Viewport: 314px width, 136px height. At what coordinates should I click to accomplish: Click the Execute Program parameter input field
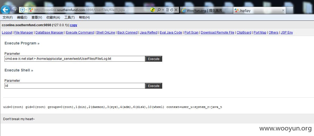pos(75,59)
